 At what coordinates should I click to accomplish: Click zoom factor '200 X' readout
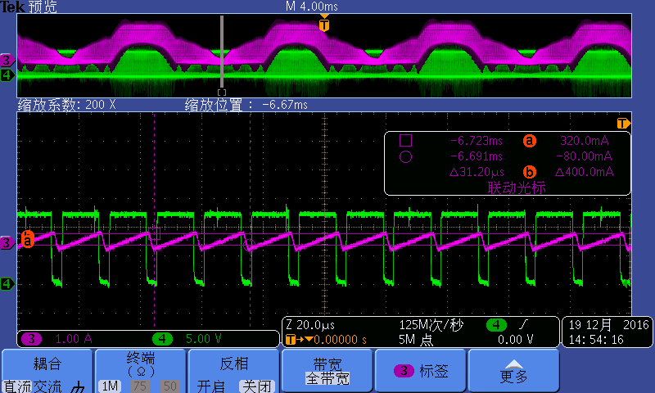coord(100,105)
